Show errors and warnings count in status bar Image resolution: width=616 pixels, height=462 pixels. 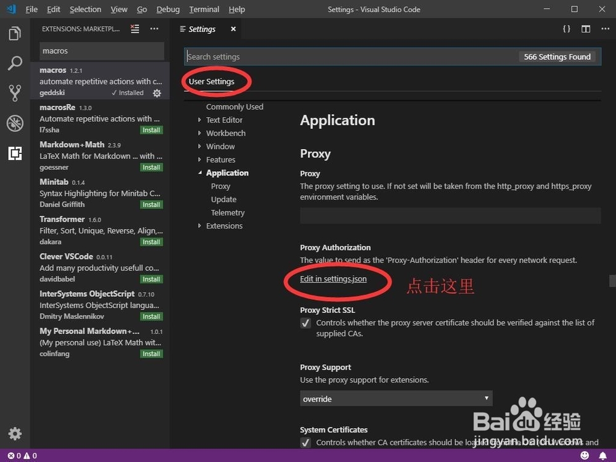(x=22, y=456)
